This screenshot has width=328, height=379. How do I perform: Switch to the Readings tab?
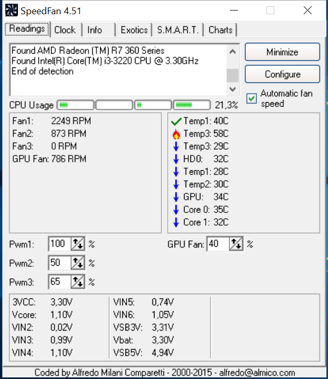click(27, 29)
